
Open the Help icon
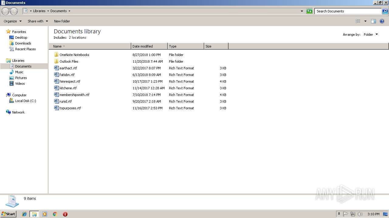click(x=382, y=21)
